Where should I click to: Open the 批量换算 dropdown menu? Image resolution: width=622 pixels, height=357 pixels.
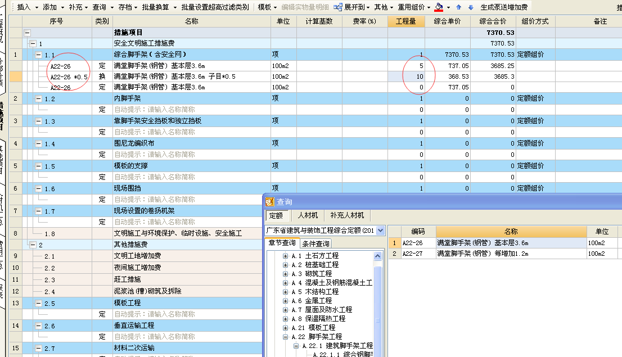click(159, 7)
